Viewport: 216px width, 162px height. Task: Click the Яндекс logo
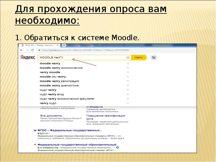28,58
